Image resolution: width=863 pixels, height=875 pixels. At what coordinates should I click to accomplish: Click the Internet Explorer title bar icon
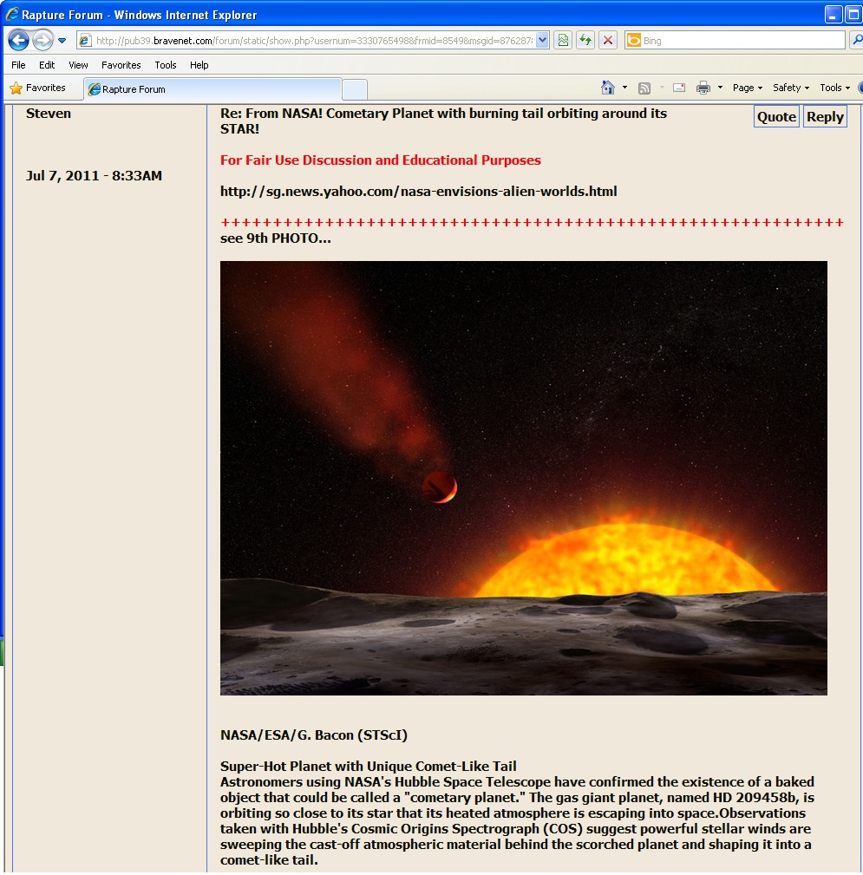tap(12, 15)
